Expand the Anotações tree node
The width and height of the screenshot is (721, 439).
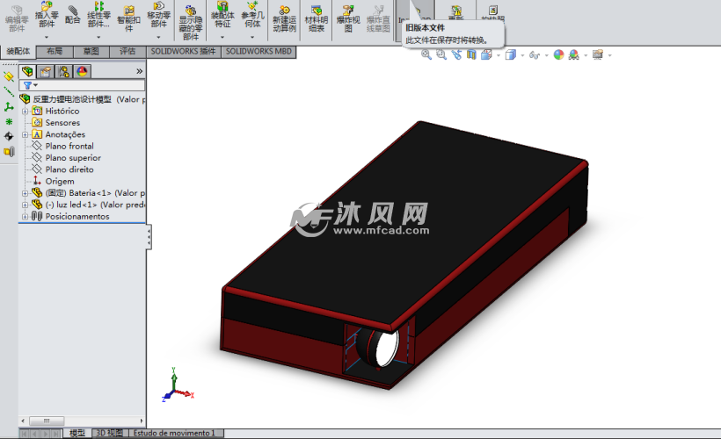pyautogui.click(x=25, y=134)
